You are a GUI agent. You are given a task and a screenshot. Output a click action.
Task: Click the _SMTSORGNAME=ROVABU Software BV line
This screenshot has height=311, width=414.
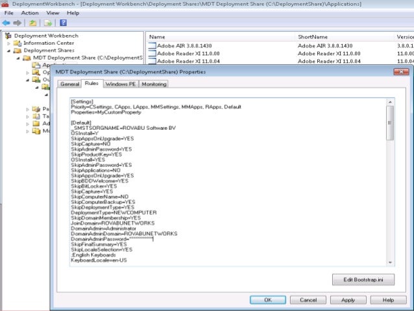123,128
